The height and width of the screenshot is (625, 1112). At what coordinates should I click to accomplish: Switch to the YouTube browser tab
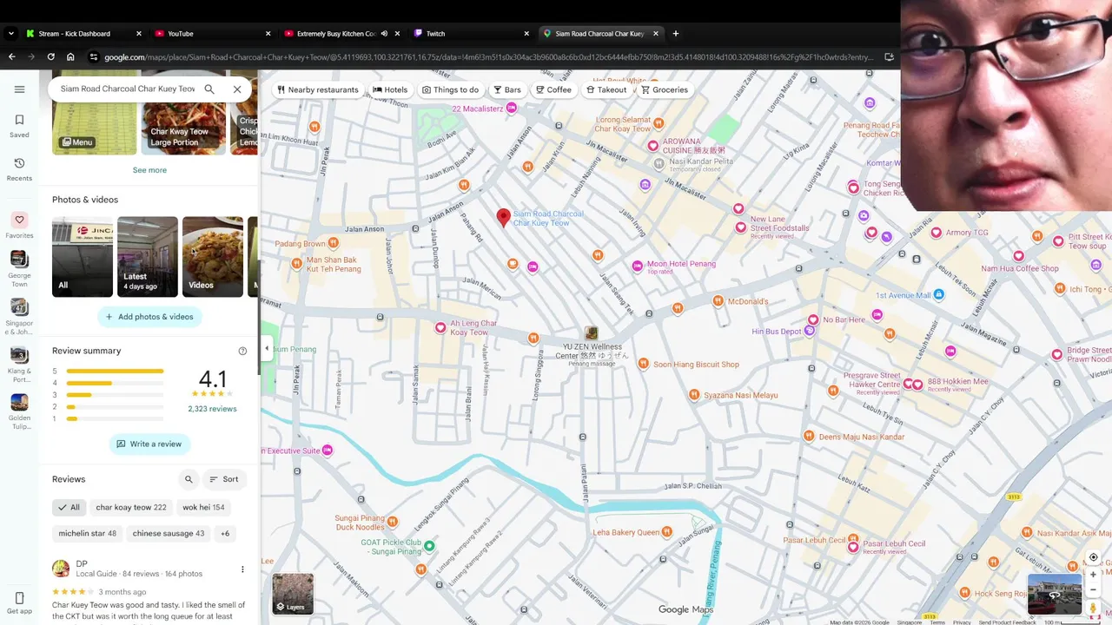point(213,34)
